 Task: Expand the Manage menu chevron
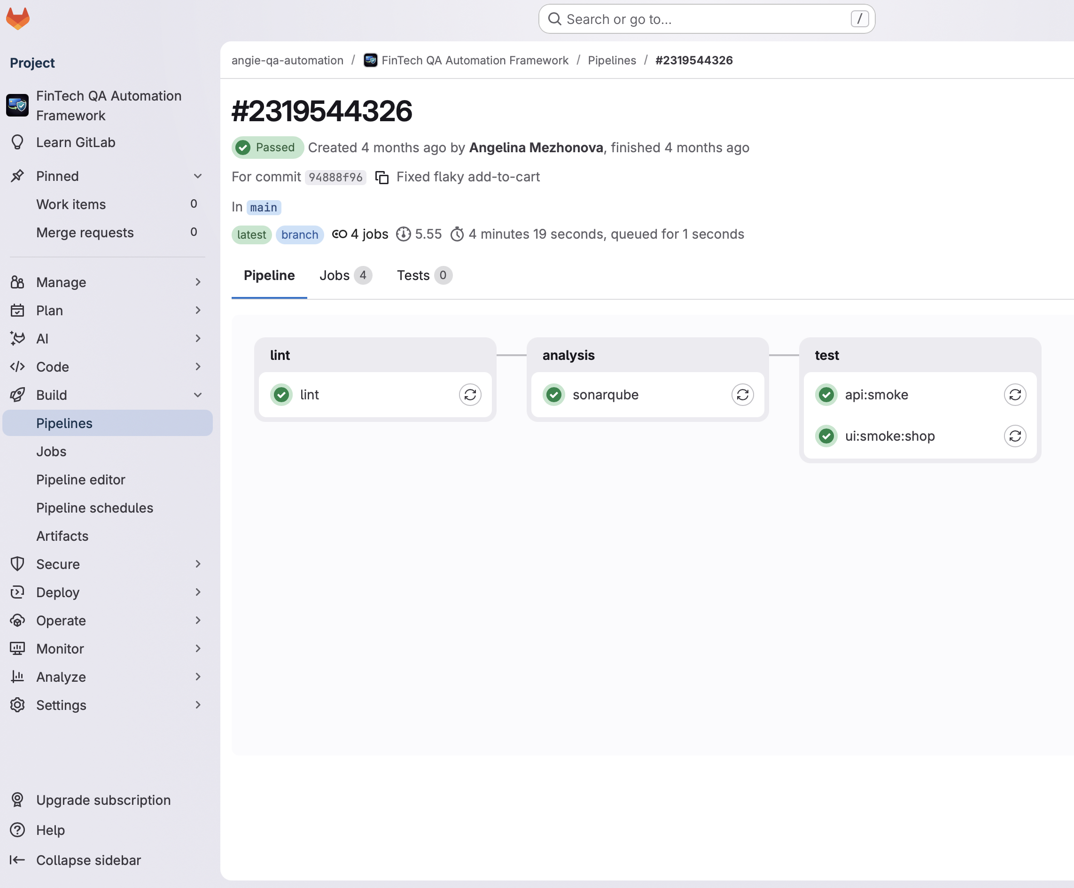pyautogui.click(x=198, y=282)
